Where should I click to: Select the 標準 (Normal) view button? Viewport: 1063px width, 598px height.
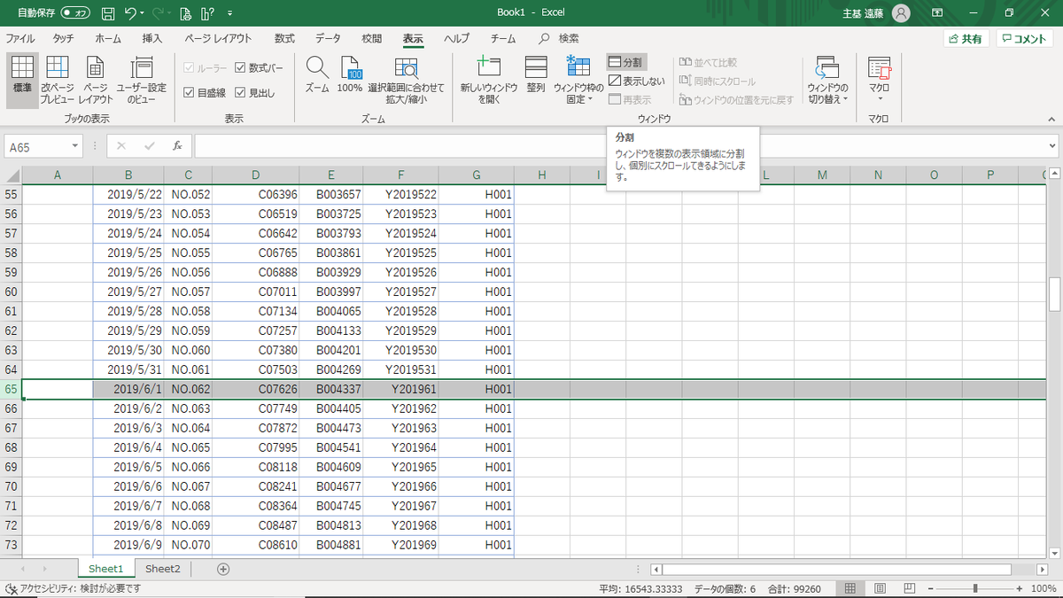(22, 80)
